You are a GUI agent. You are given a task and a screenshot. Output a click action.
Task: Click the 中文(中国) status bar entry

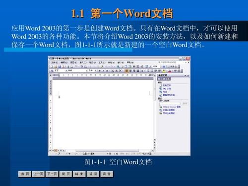pos(147,154)
